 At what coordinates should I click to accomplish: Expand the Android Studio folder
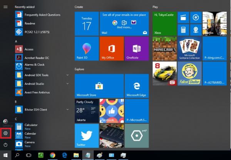[x=67, y=83]
